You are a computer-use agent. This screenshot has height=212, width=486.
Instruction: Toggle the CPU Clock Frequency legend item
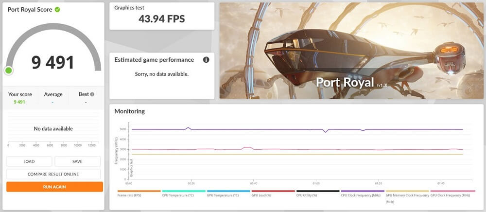[363, 194]
